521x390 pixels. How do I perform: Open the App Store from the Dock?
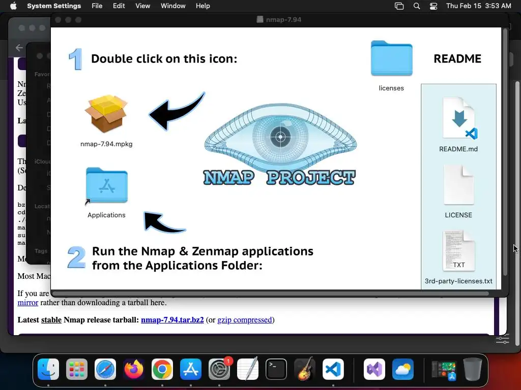tap(191, 369)
